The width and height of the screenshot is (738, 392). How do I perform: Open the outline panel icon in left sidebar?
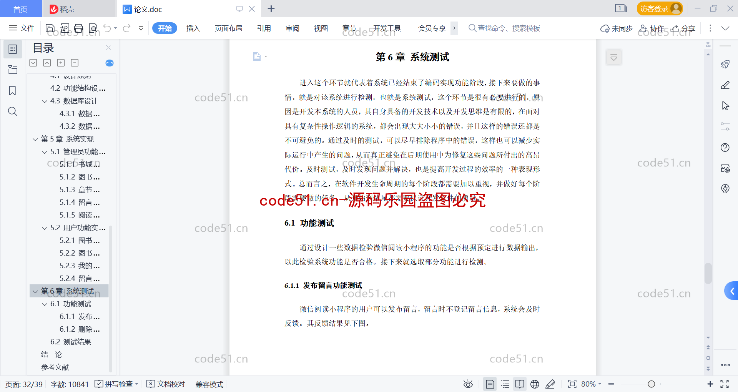point(13,49)
